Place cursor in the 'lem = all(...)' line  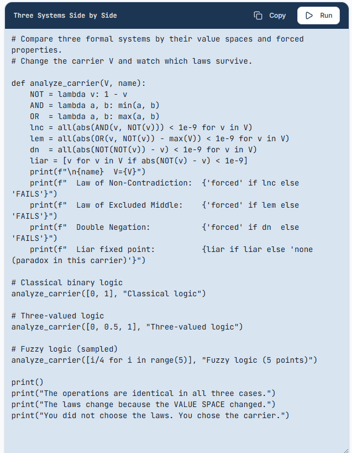point(160,138)
